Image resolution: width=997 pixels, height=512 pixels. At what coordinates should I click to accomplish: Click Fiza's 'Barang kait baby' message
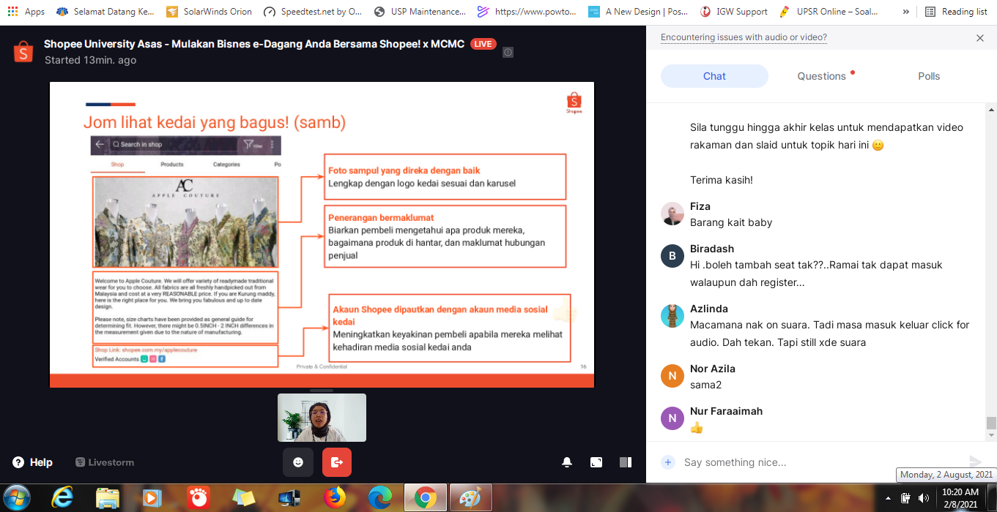click(x=731, y=222)
